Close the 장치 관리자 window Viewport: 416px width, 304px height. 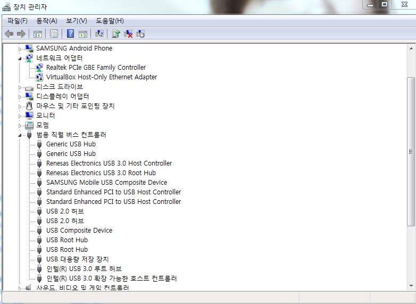[x=404, y=4]
